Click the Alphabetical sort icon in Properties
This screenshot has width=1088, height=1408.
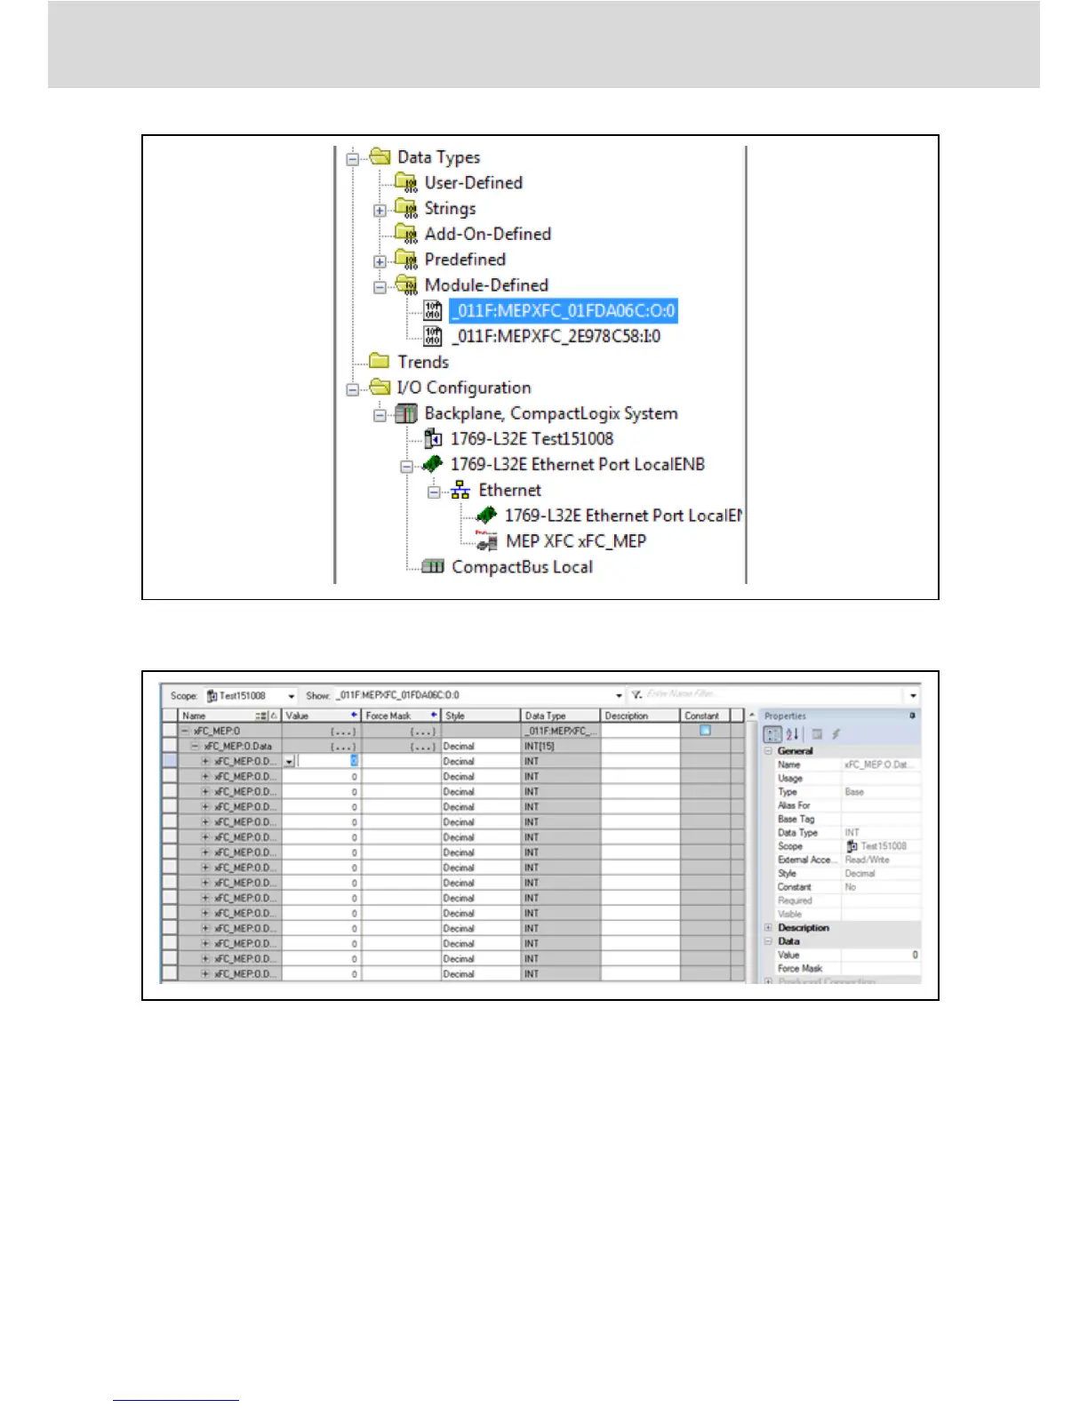(x=793, y=734)
